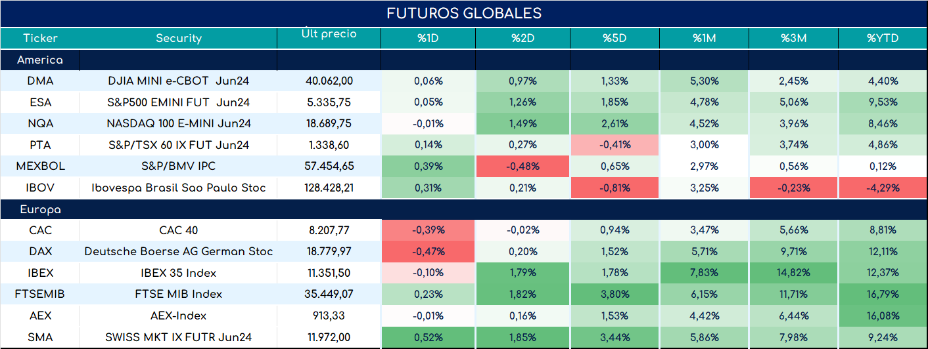Viewport: 928px width, 349px height.
Task: Select the CAC 40 security name
Action: click(x=178, y=230)
